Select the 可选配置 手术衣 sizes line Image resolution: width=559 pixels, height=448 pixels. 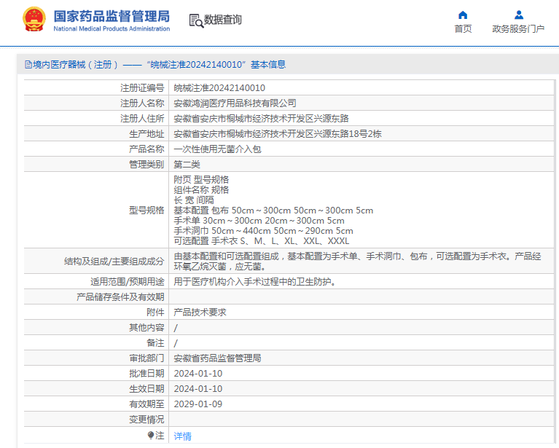pyautogui.click(x=262, y=241)
